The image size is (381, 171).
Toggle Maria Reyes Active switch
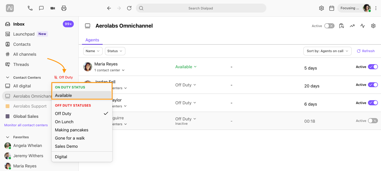373,67
